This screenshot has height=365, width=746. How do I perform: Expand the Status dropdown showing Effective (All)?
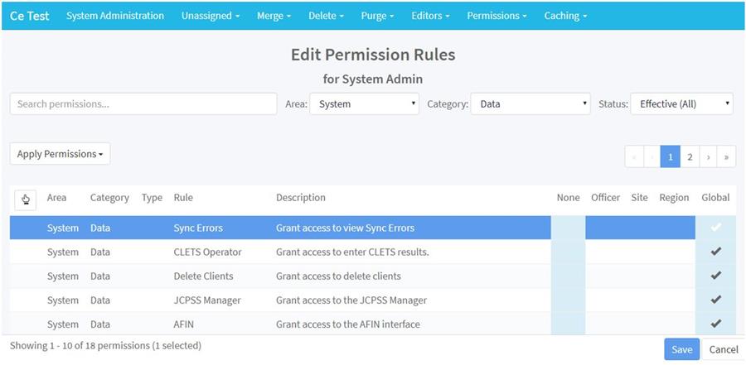click(x=681, y=104)
